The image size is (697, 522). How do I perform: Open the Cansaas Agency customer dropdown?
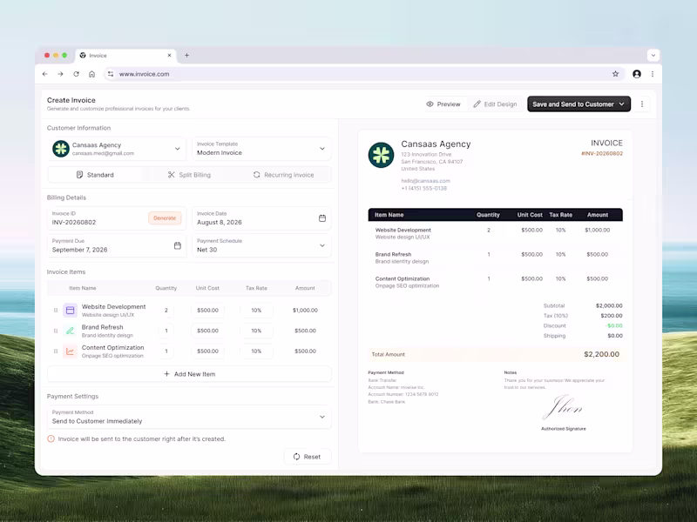[x=117, y=149]
